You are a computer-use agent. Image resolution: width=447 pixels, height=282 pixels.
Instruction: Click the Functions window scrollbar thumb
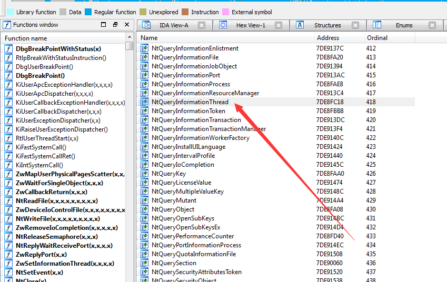[130, 46]
